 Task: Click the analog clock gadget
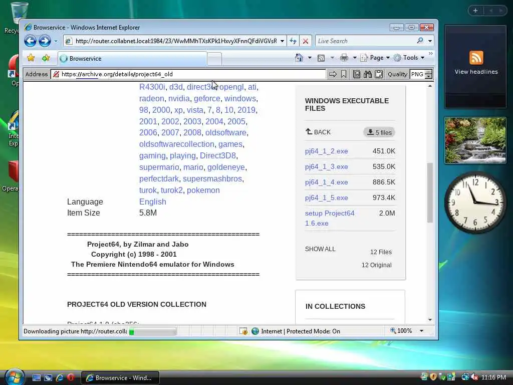coord(475,202)
